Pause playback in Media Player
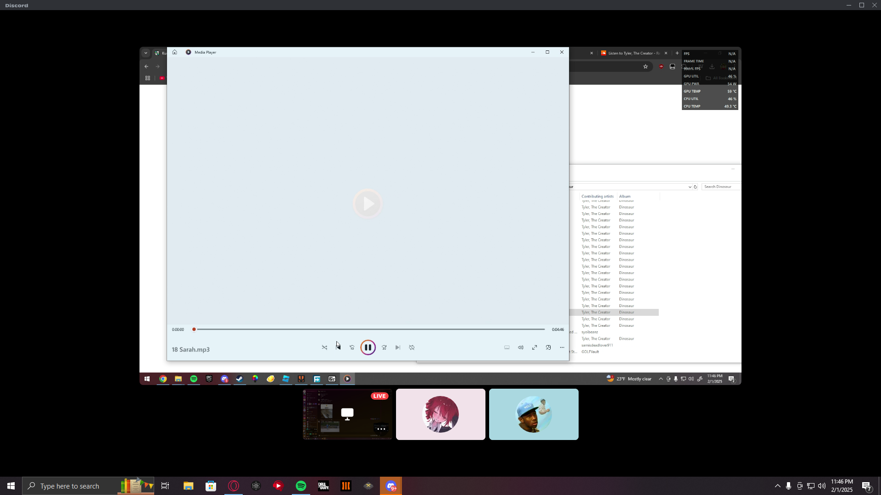 pyautogui.click(x=368, y=347)
